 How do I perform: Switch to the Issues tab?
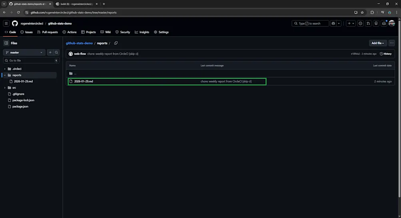pyautogui.click(x=26, y=32)
